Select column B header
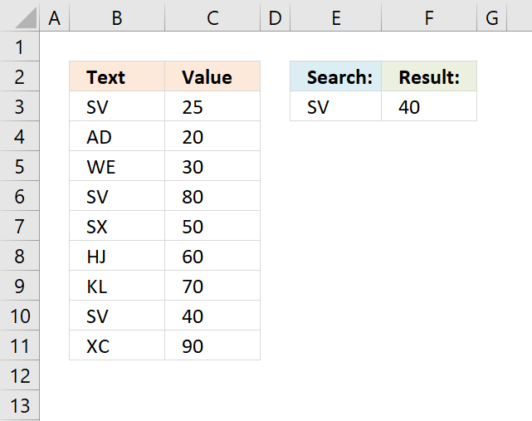 click(117, 17)
